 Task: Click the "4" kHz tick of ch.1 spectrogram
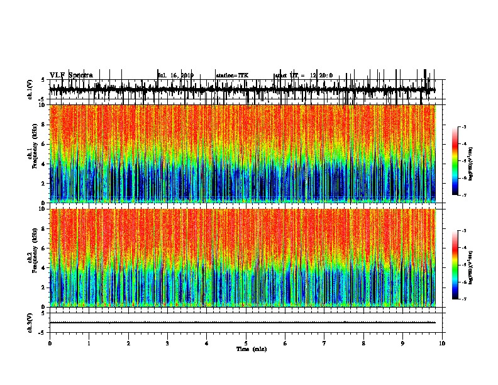point(44,164)
